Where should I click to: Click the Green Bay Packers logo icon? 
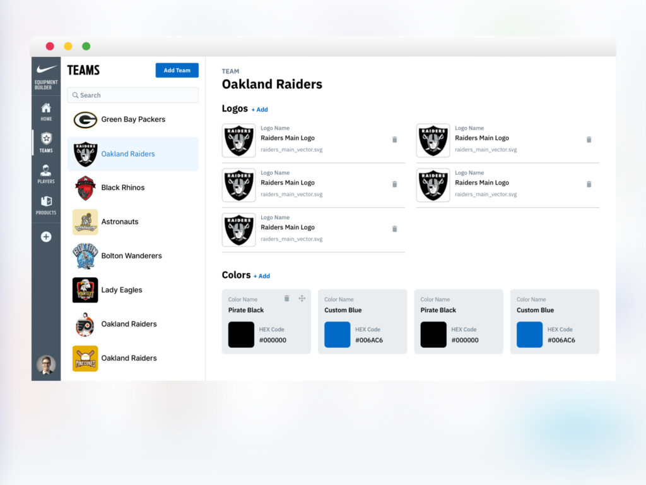point(85,120)
